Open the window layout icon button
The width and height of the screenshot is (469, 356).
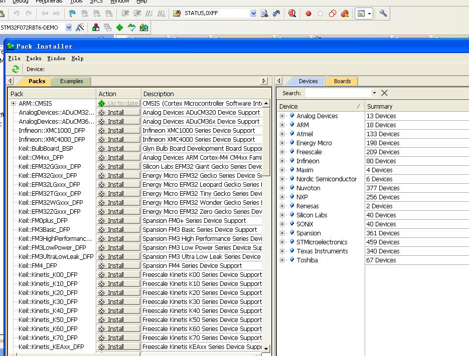pyautogui.click(x=361, y=14)
